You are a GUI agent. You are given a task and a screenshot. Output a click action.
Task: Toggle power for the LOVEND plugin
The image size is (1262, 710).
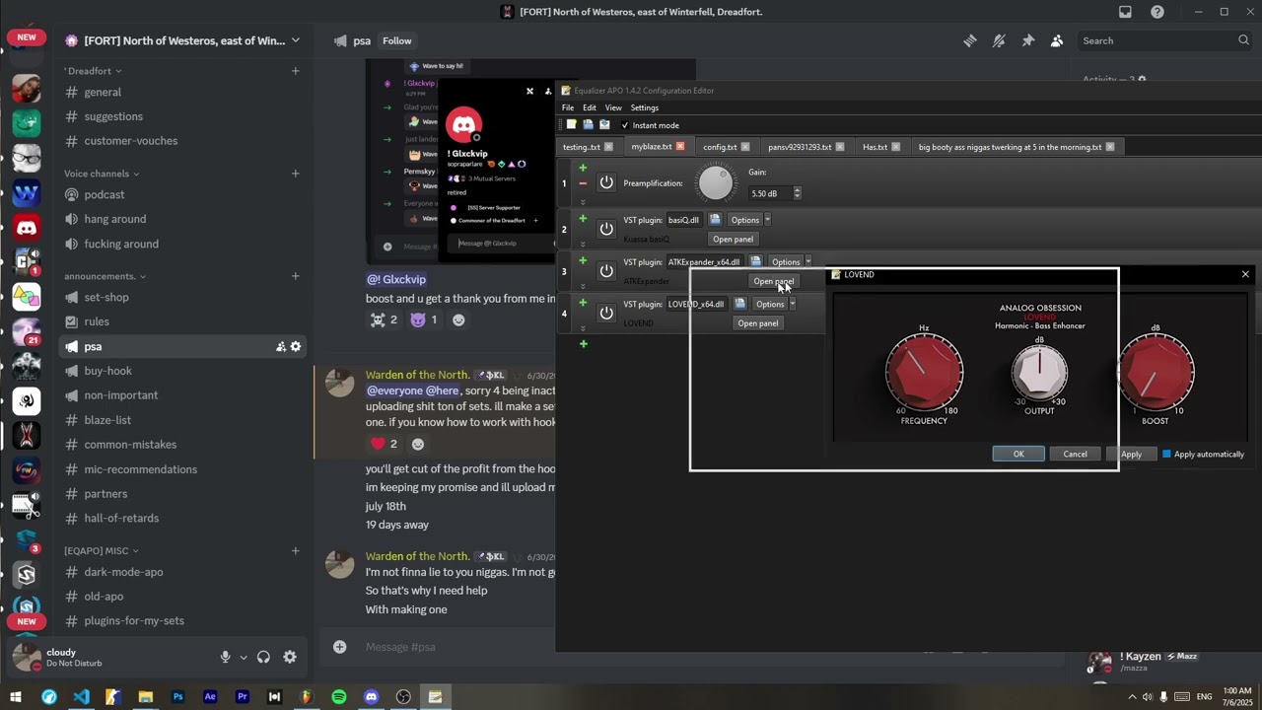coord(606,313)
